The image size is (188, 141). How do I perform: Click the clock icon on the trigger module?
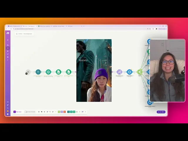point(26,74)
